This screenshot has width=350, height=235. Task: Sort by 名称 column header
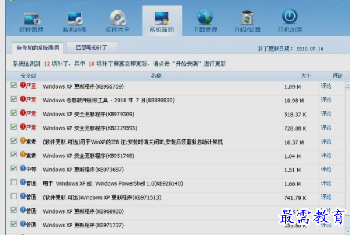156,76
